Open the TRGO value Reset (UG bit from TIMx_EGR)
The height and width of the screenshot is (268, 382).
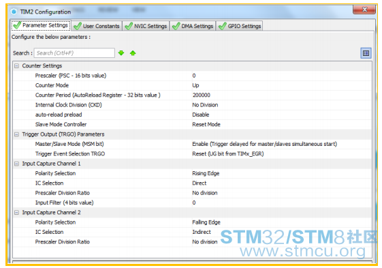pyautogui.click(x=228, y=153)
